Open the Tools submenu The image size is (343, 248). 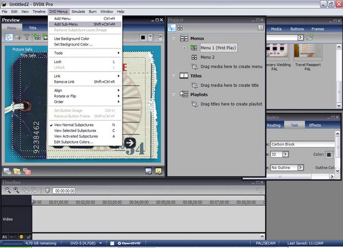click(x=85, y=53)
